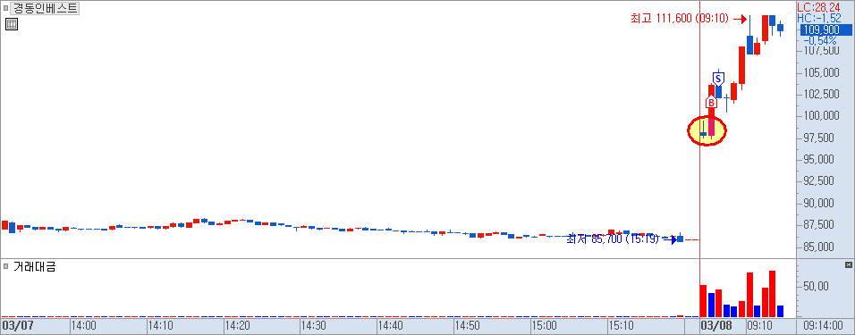The height and width of the screenshot is (335, 855).
Task: Click the 14:00 time axis label
Action: point(85,326)
